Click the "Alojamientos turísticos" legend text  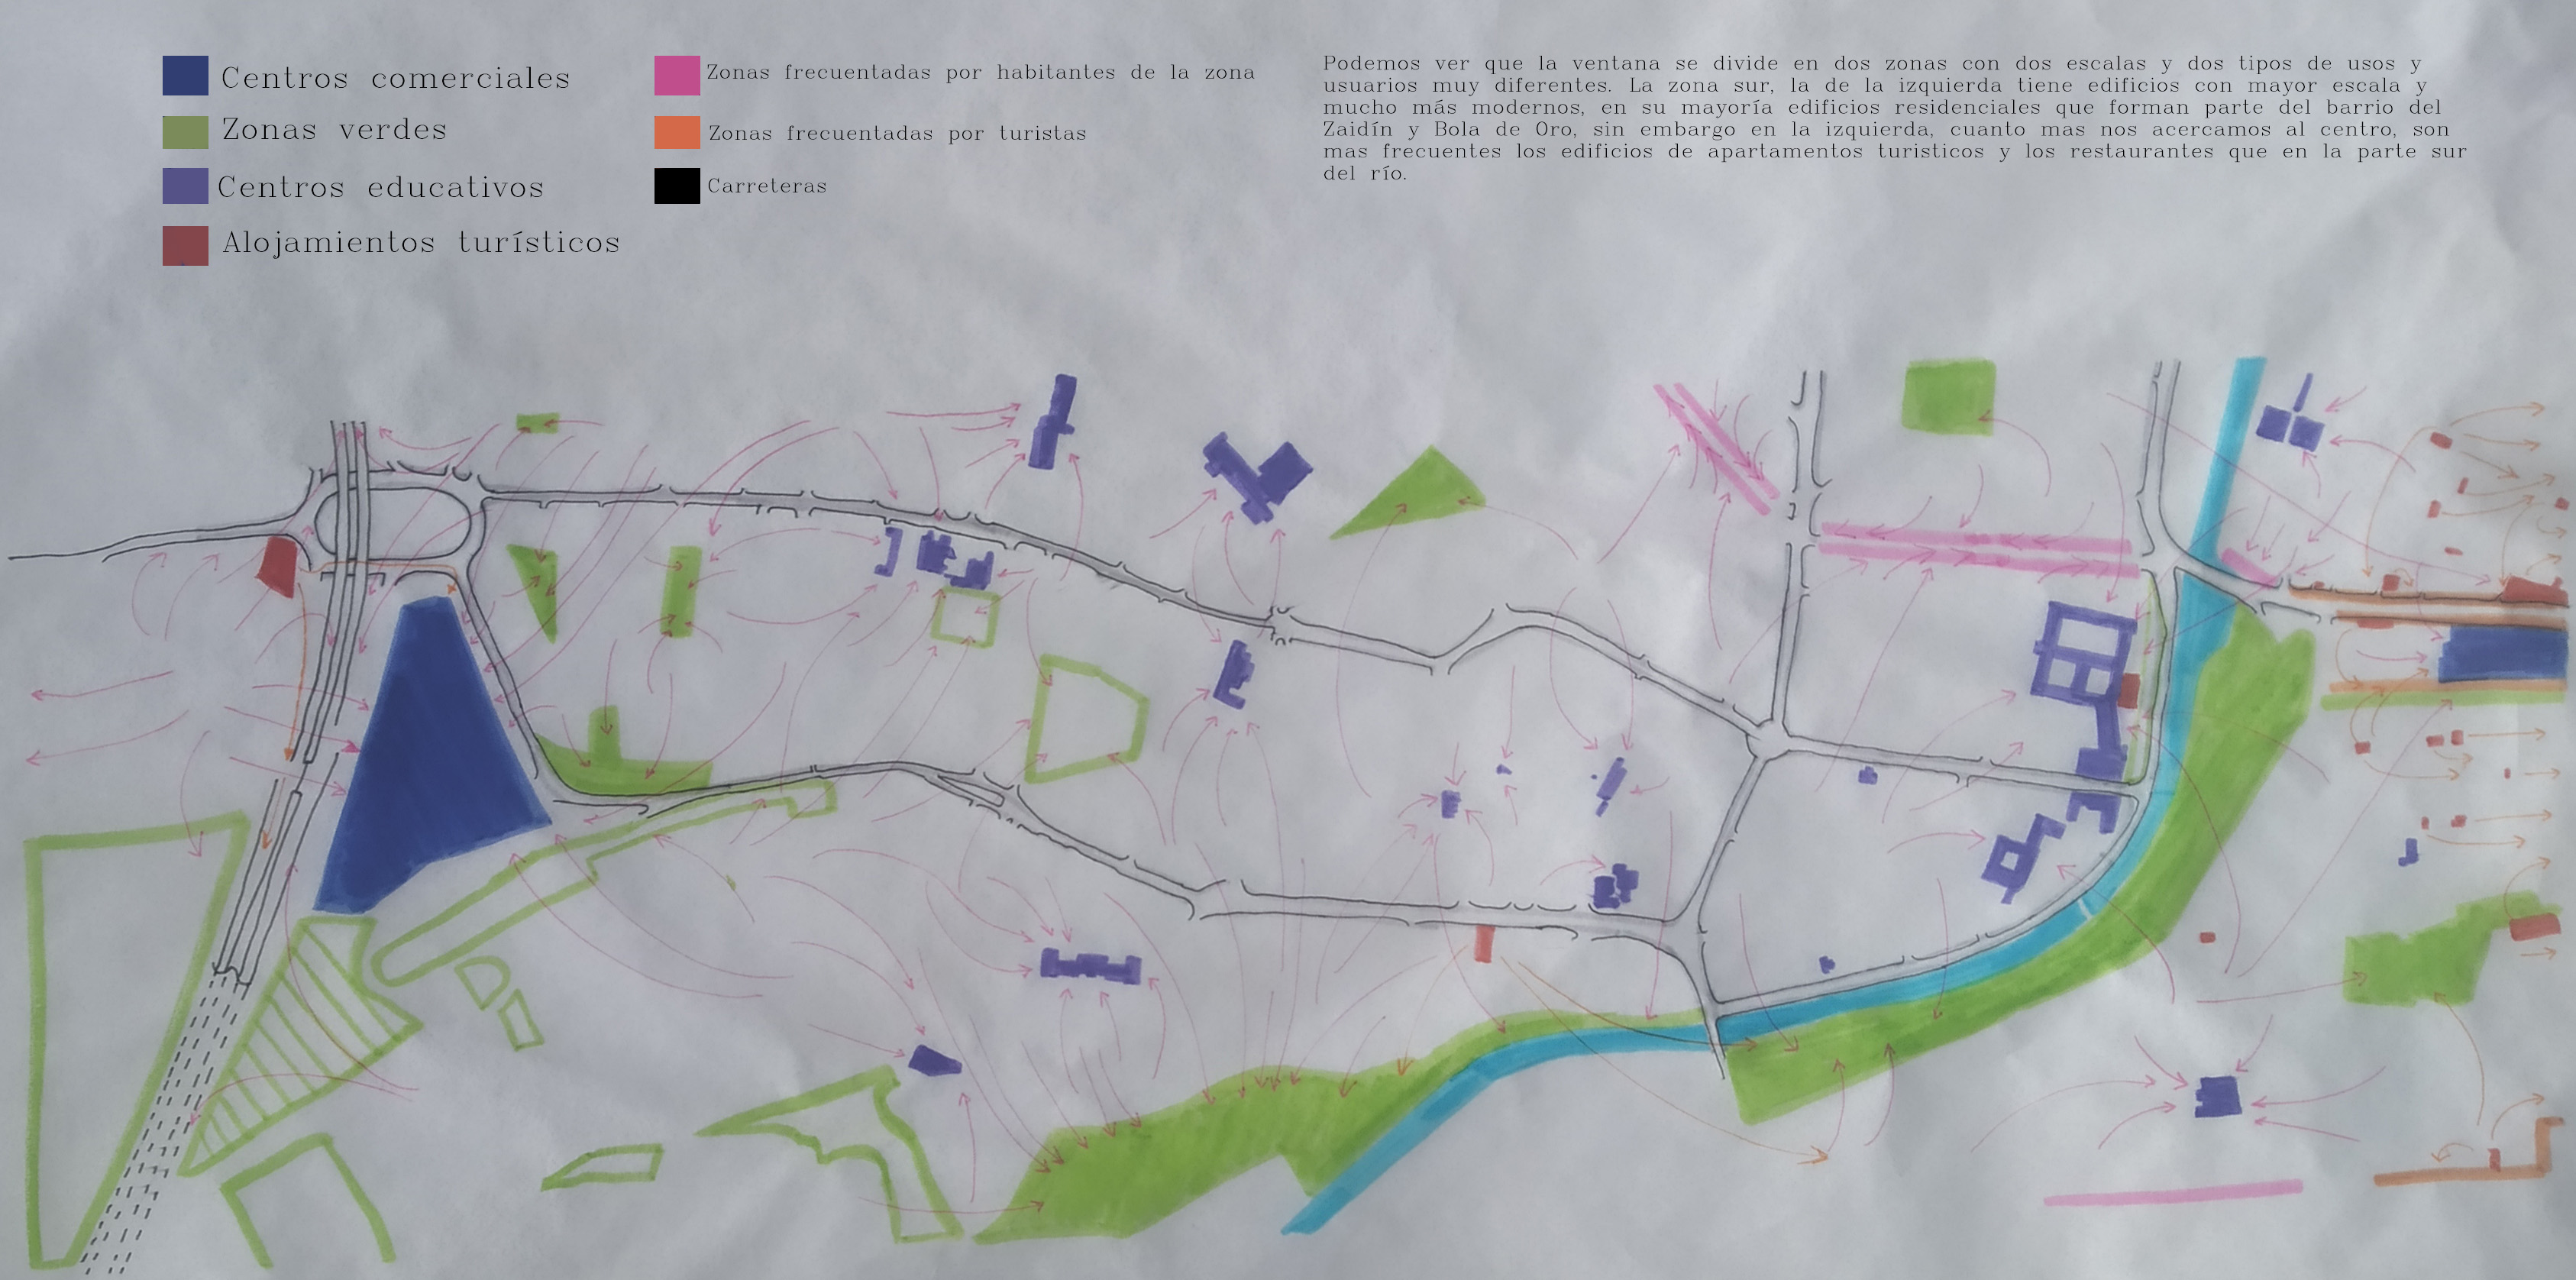[420, 243]
